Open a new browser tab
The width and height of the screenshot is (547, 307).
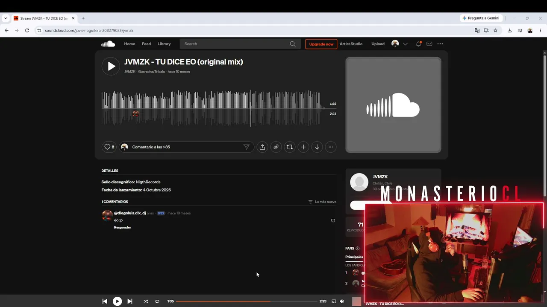(83, 18)
